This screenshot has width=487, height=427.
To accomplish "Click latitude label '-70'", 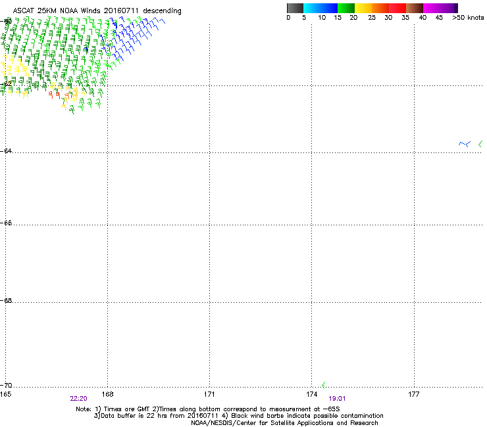I will point(6,385).
